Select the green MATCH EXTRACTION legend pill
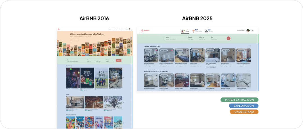This screenshot has height=129, width=303. coord(239,100)
